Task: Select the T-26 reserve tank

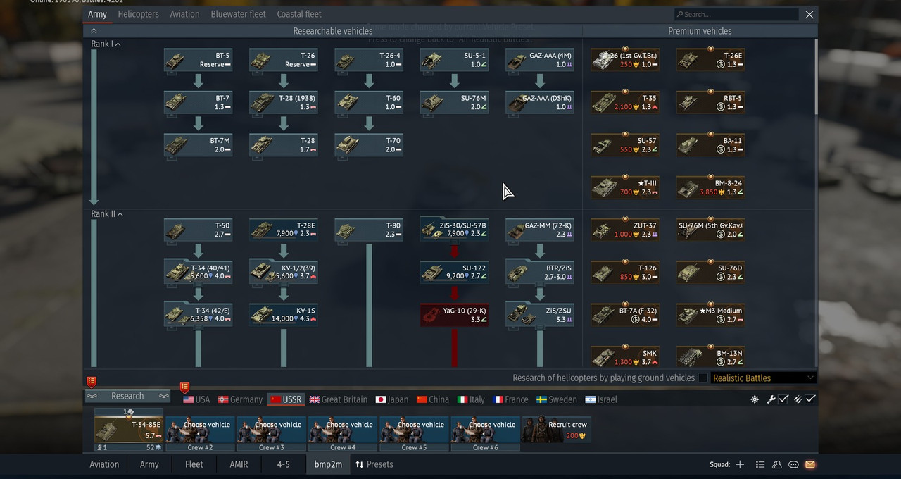Action: click(283, 60)
